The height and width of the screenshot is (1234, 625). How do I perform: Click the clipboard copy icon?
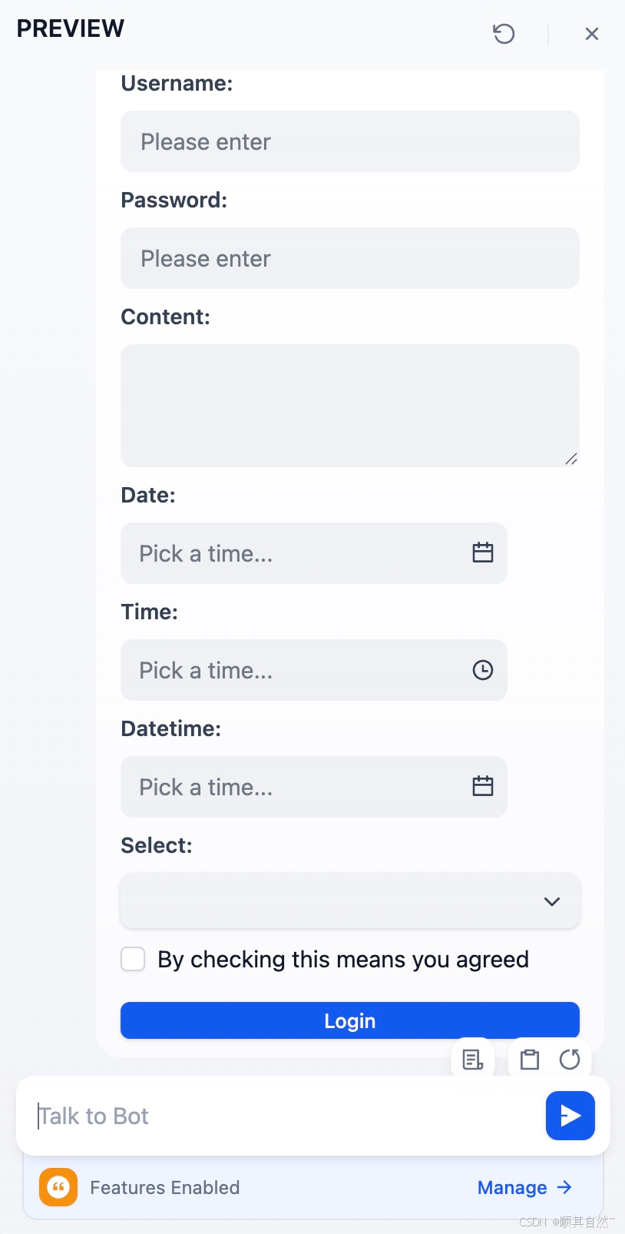530,1060
